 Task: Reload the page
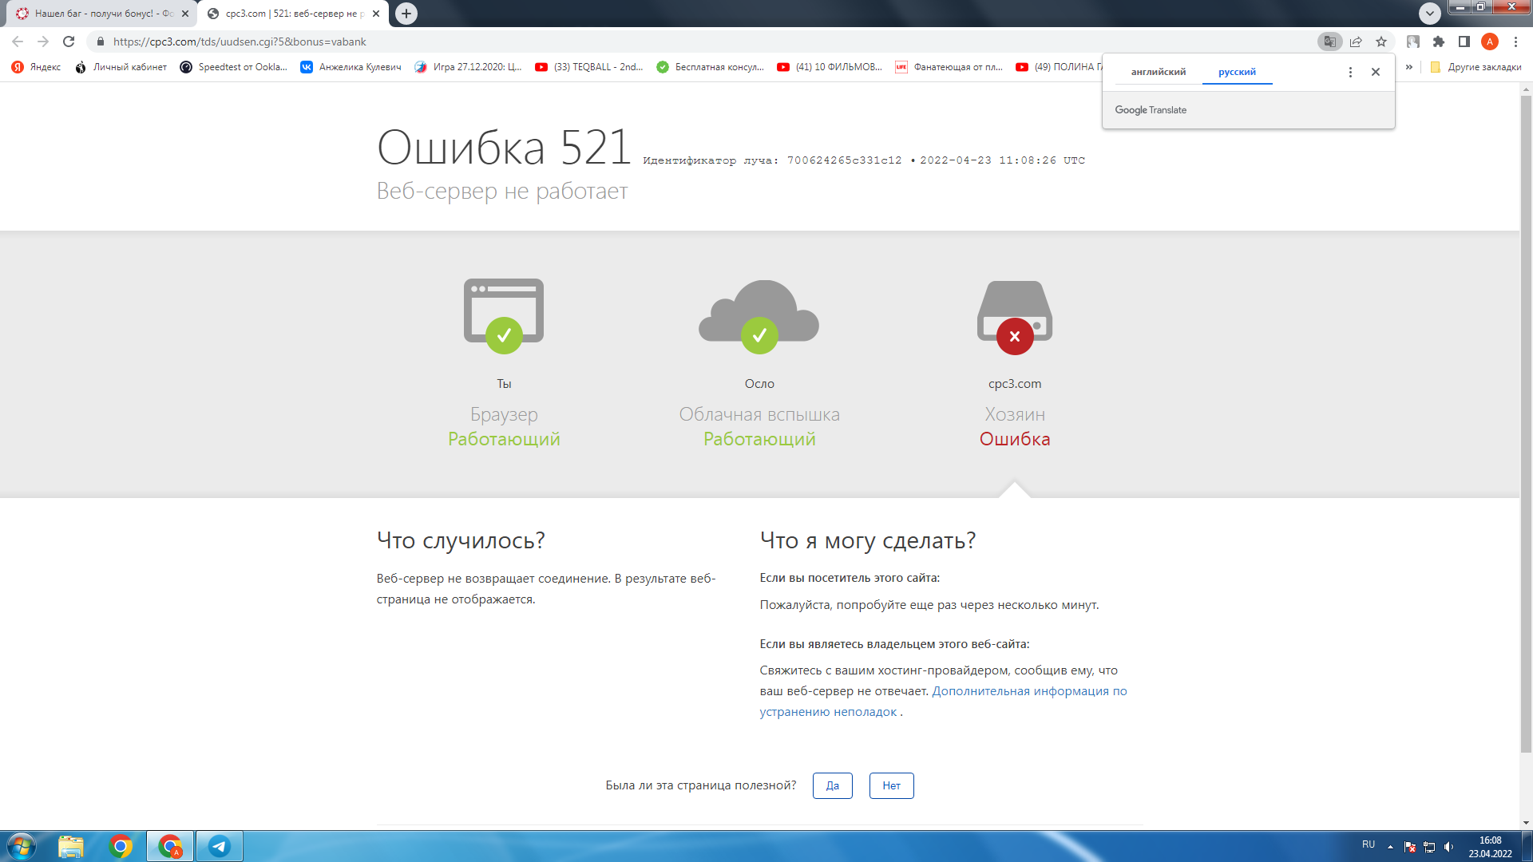(x=69, y=42)
